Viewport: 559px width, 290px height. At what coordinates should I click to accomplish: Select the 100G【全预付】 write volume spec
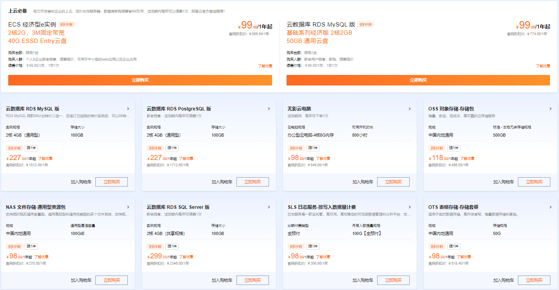click(x=367, y=234)
